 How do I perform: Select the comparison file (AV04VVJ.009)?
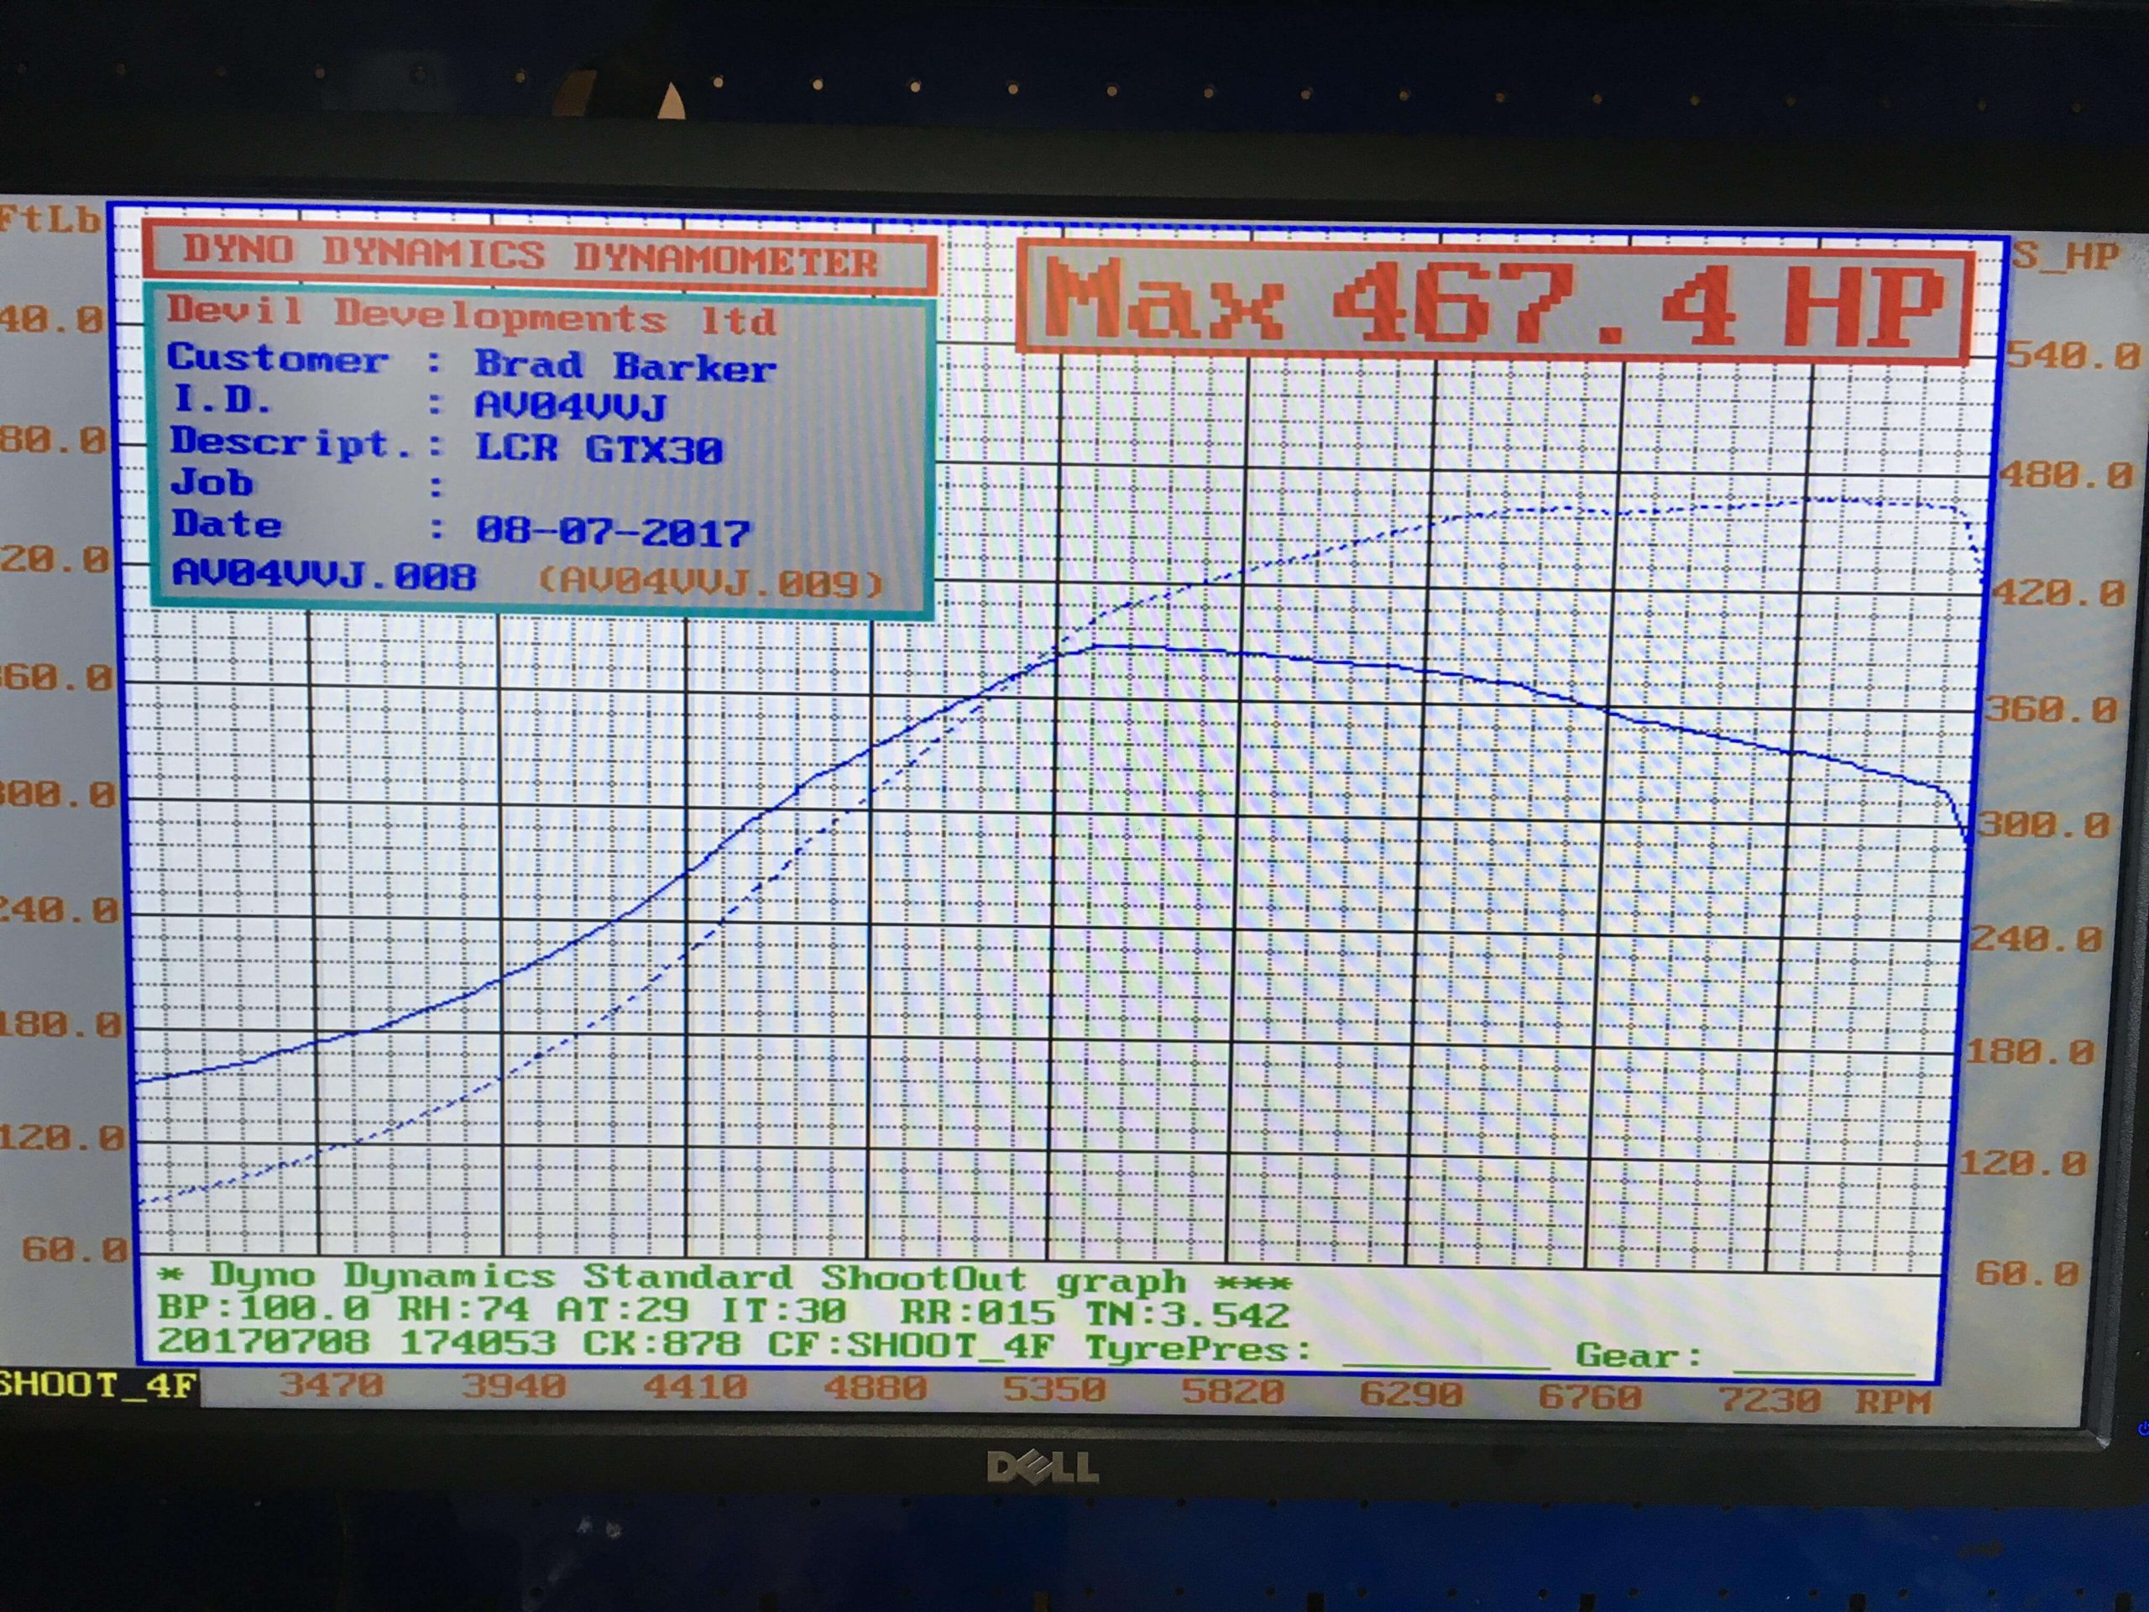tap(711, 581)
